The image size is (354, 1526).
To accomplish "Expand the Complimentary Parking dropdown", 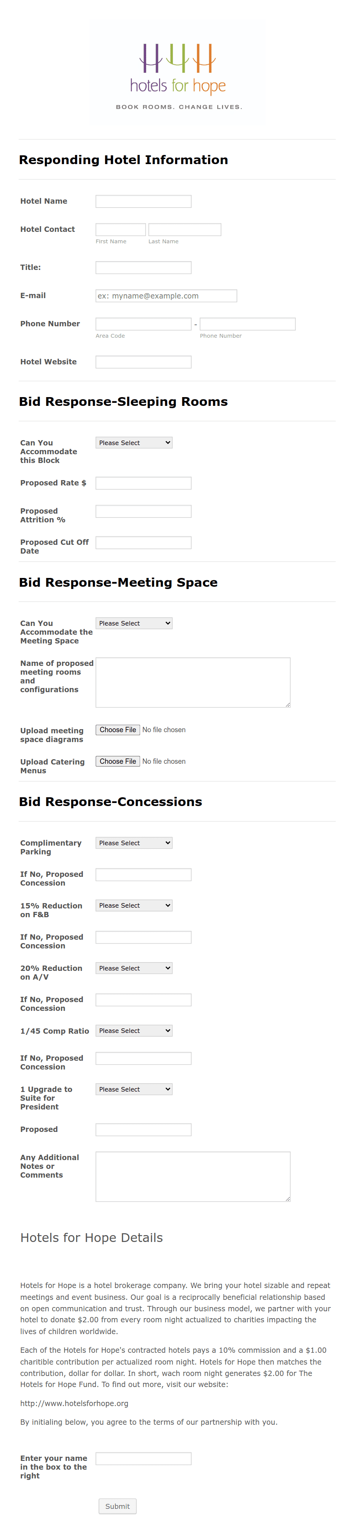I will click(x=134, y=842).
